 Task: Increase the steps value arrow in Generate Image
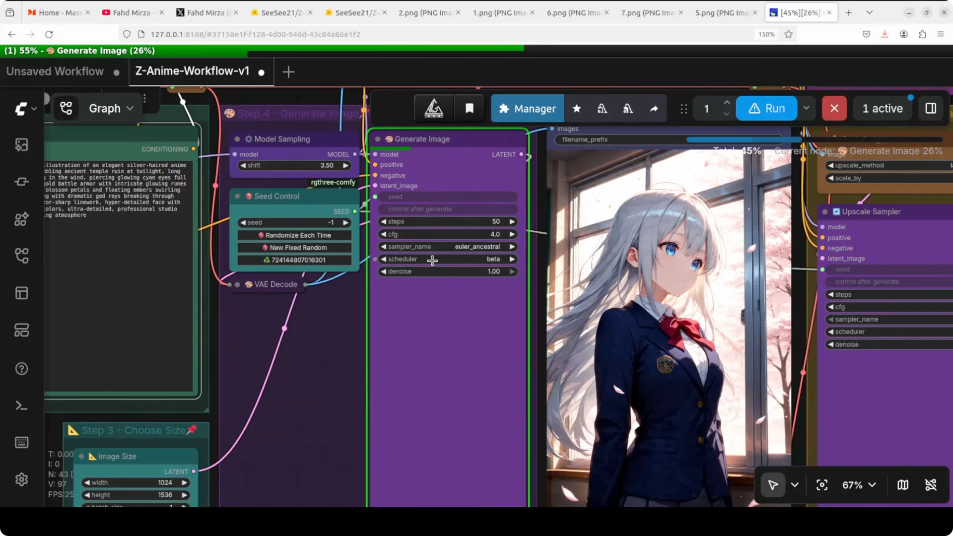point(512,222)
